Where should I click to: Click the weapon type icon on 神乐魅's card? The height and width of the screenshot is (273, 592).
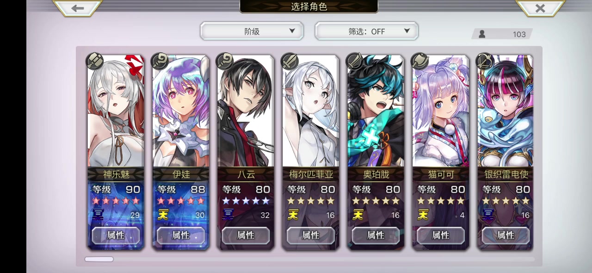click(x=95, y=61)
